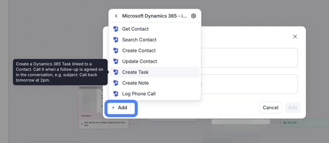Click the End Call phone icon
Image resolution: width=329 pixels, height=143 pixels.
285,123
